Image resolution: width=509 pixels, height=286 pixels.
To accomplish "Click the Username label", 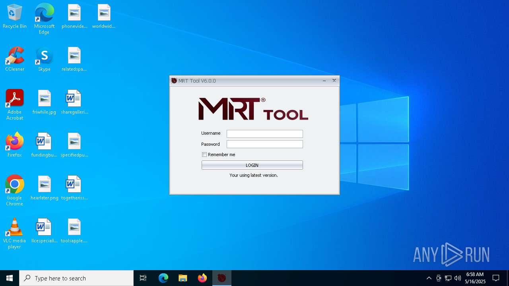I will tap(211, 133).
